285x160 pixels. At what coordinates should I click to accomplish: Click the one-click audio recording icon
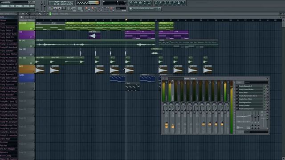(x=174, y=3)
